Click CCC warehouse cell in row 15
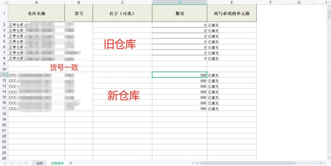 coord(36,97)
